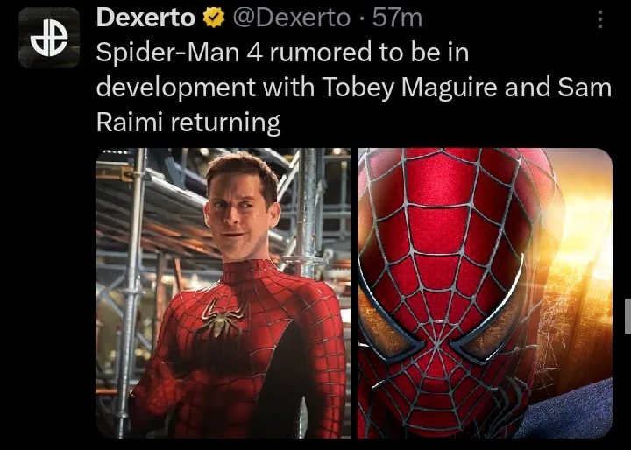The width and height of the screenshot is (631, 450).
Task: Click the mask's left eye lens
Action: (388, 321)
